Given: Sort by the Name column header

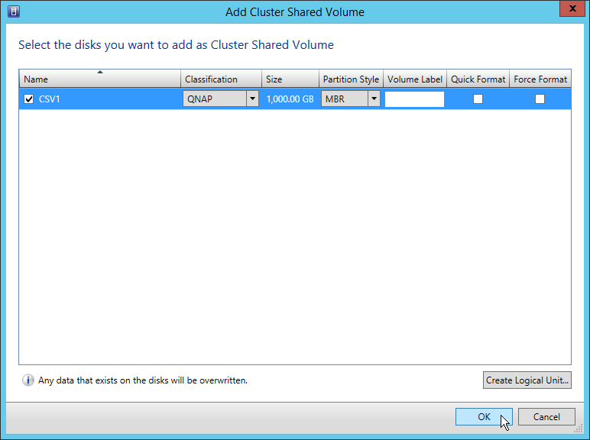Looking at the screenshot, I should (99, 79).
